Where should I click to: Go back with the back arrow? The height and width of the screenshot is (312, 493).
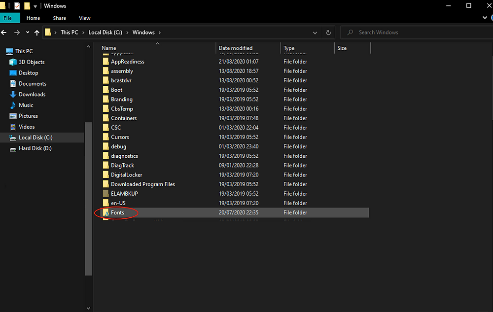pyautogui.click(x=4, y=33)
